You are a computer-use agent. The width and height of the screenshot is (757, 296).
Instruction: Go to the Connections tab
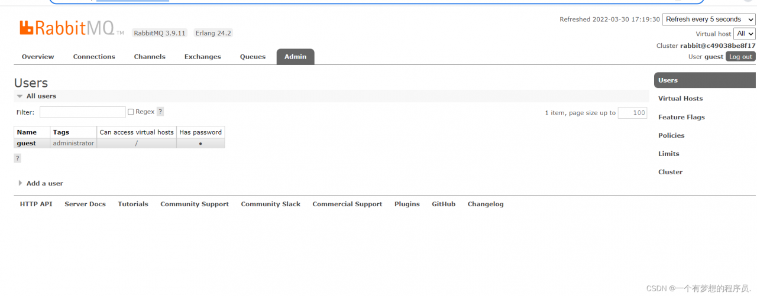pos(94,57)
